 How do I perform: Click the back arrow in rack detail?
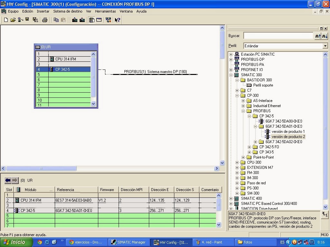point(8,180)
